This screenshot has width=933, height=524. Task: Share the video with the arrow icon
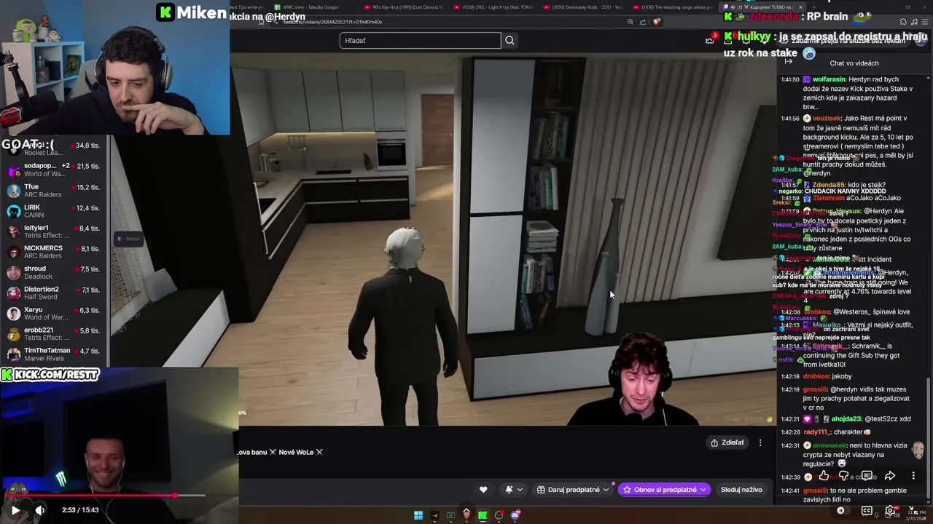[890, 476]
